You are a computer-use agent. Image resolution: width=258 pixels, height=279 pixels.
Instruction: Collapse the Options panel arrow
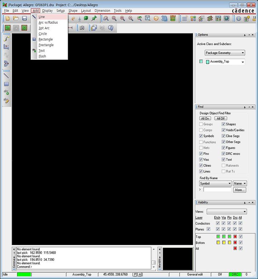(x=249, y=35)
